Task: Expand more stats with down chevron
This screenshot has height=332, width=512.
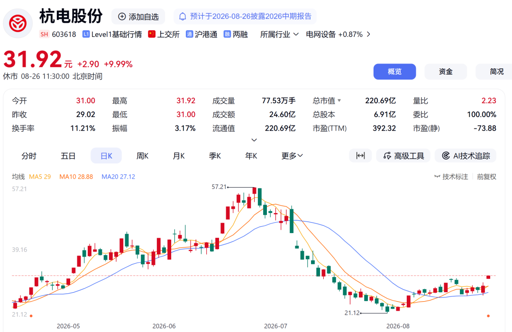Action: coord(254,140)
